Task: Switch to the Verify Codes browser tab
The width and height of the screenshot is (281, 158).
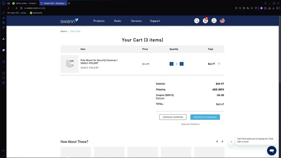Action: 25,3
